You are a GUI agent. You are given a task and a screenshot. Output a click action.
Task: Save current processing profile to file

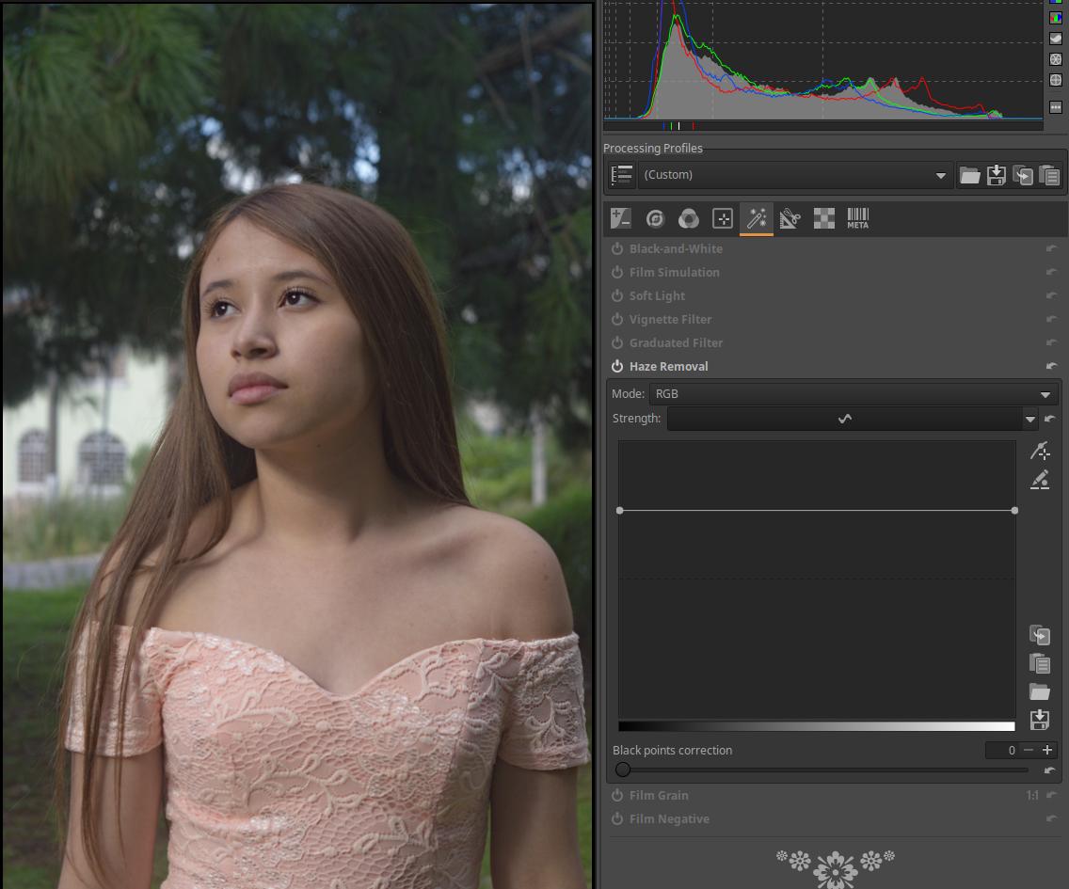[x=996, y=175]
